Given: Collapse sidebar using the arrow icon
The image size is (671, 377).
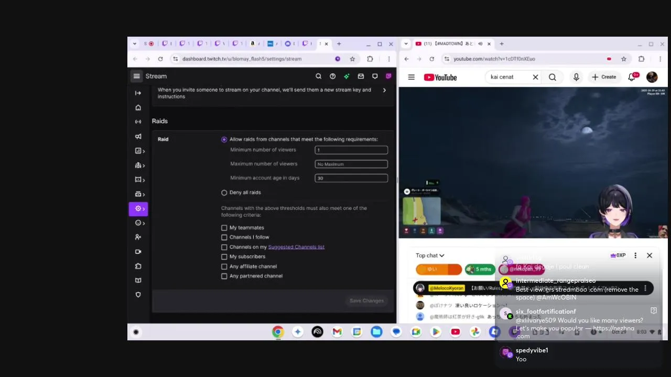Looking at the screenshot, I should point(138,93).
